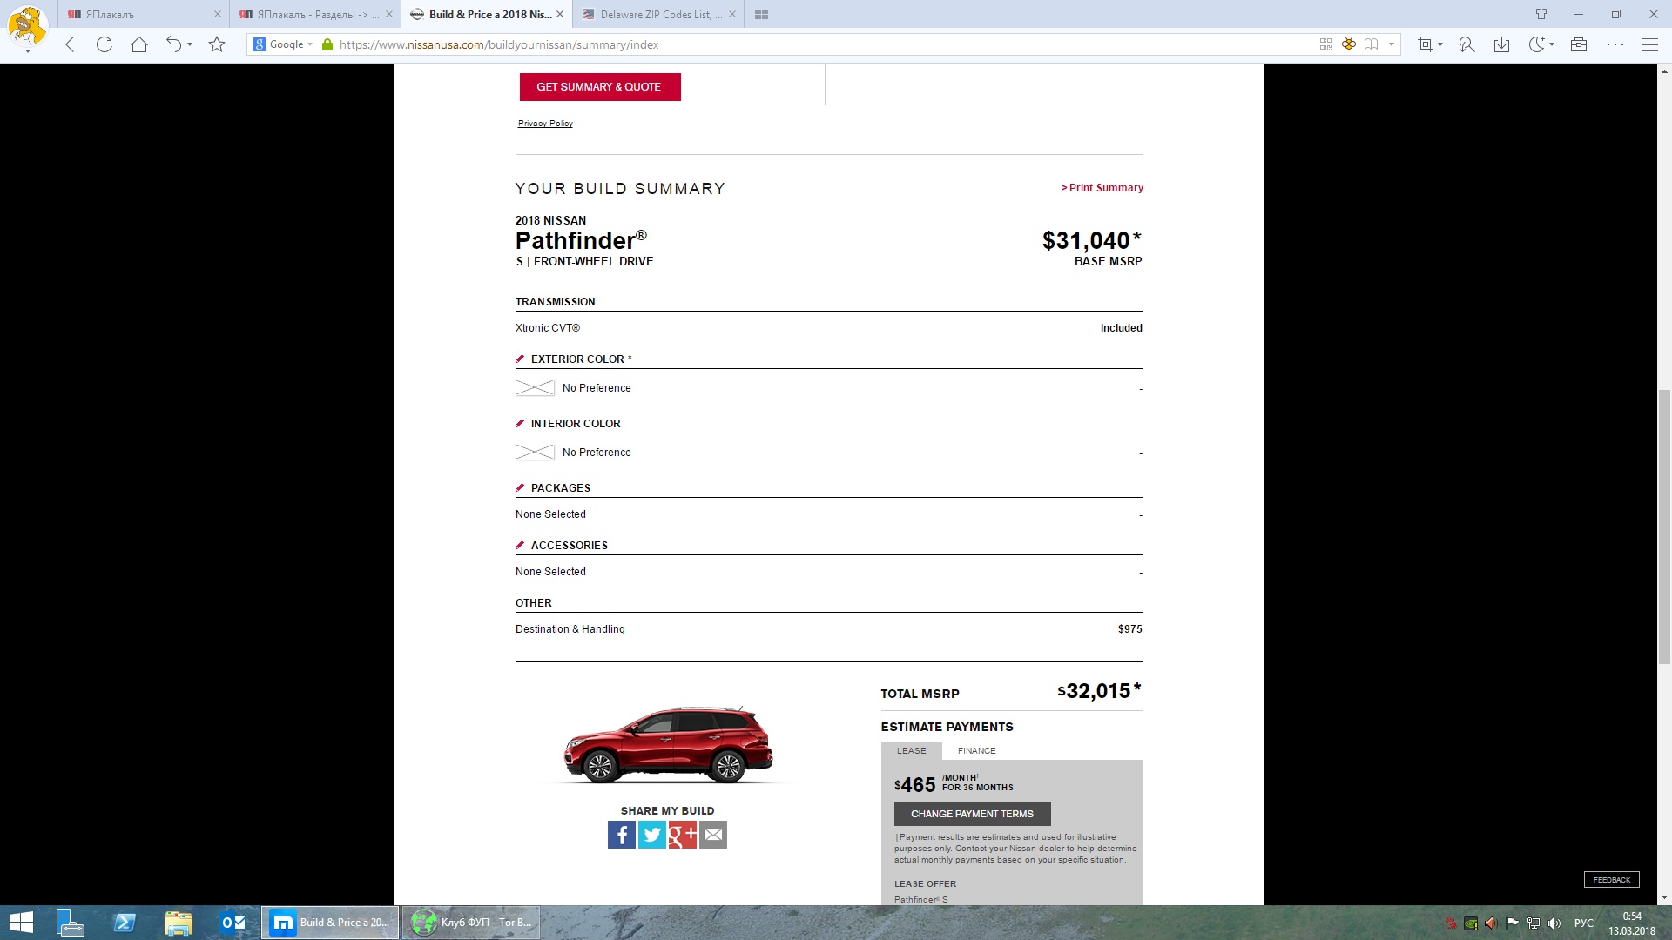Restore the last closed tab with undo arrow
Screen dimensions: 1672x940
173,44
